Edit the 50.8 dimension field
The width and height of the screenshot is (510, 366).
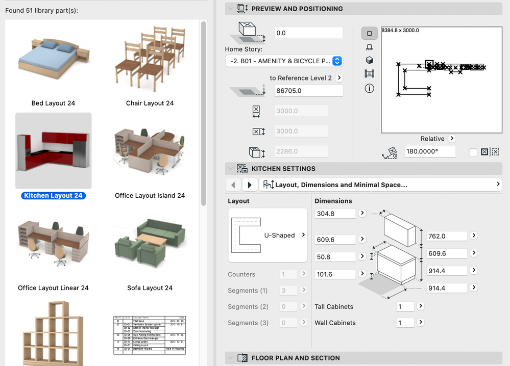coord(335,257)
